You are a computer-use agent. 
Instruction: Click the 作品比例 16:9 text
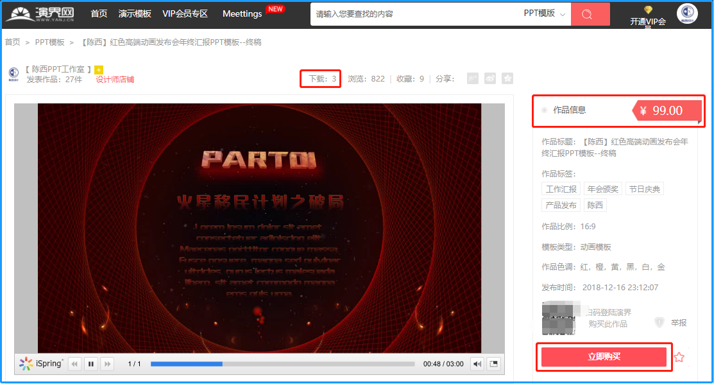568,226
